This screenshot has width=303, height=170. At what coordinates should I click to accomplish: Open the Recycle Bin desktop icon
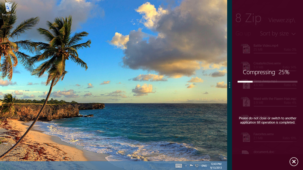point(9,9)
